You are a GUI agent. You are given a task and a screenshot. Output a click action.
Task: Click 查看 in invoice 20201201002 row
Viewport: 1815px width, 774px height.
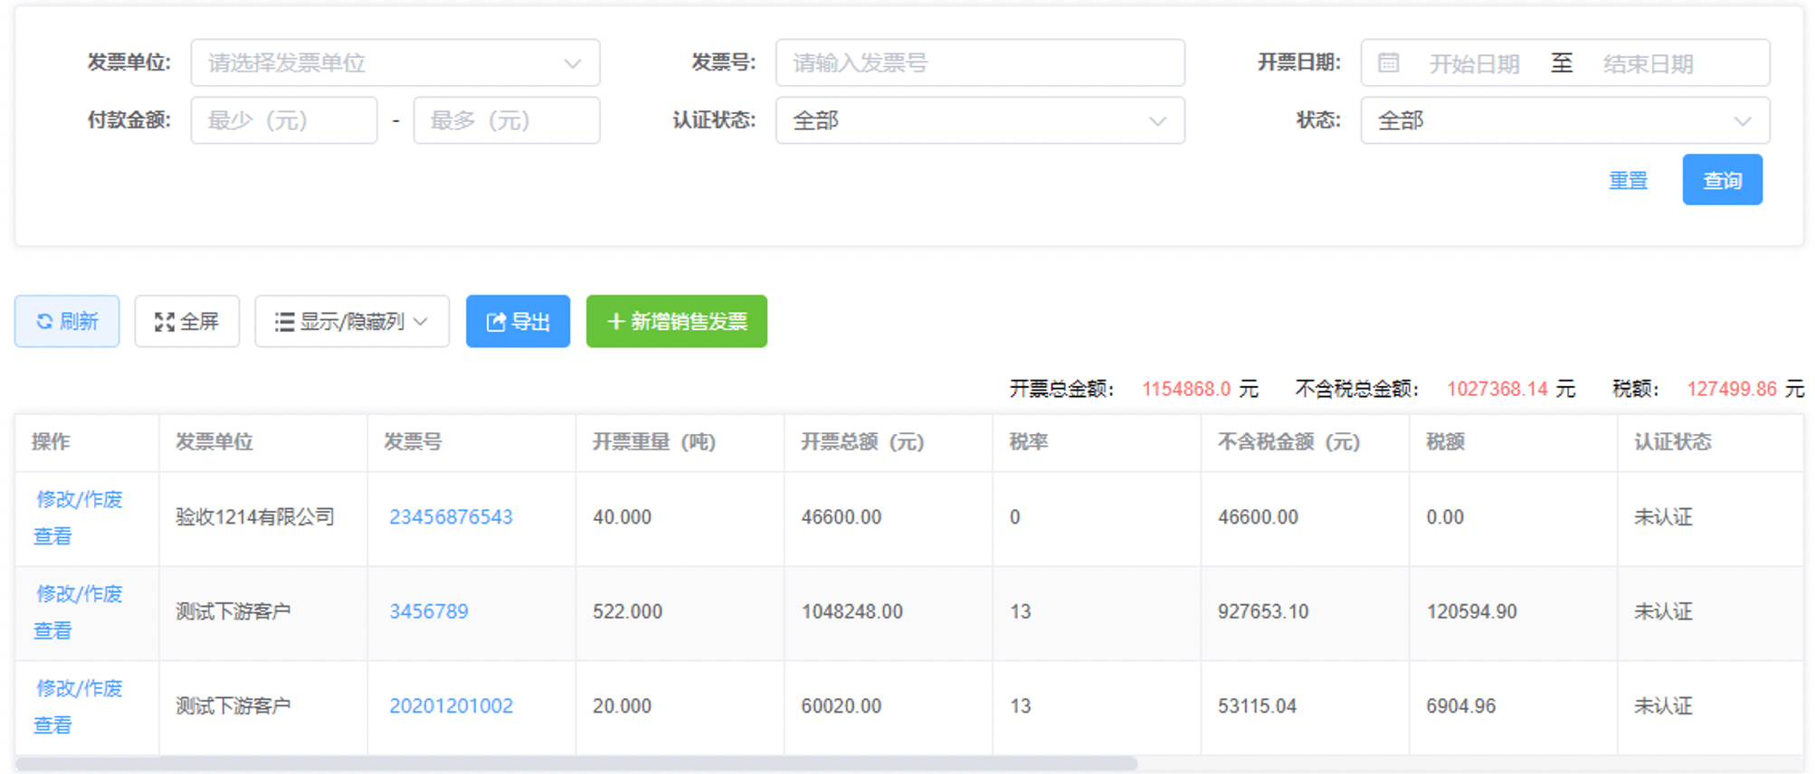(x=52, y=725)
